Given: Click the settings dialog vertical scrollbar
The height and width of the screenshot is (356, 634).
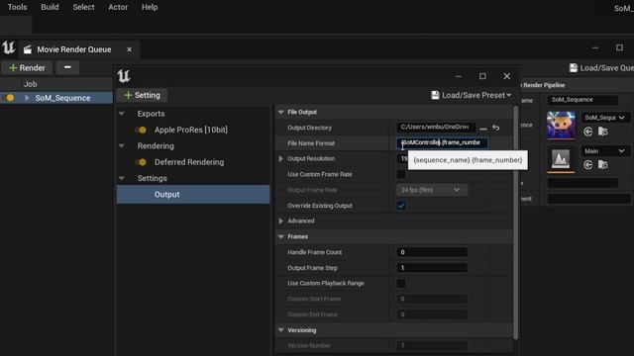Looking at the screenshot, I should point(515,222).
